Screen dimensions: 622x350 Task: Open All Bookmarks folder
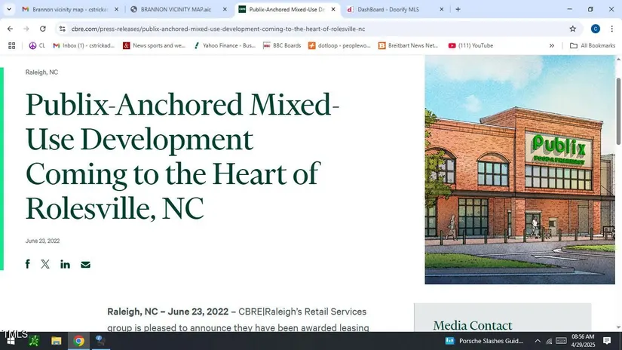[x=593, y=45]
